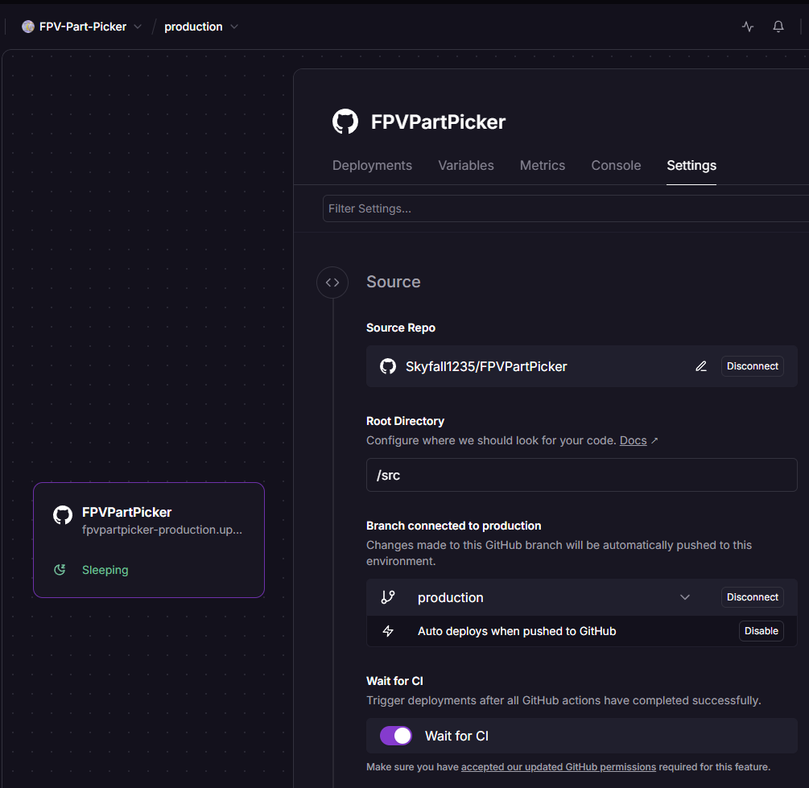Click the Source section heading
Image resolution: width=809 pixels, height=788 pixels.
pyautogui.click(x=393, y=282)
